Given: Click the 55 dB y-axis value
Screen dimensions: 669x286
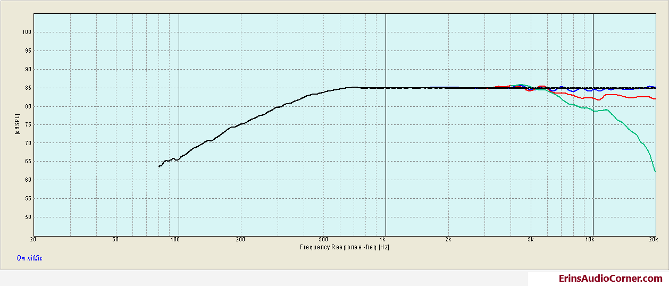Looking at the screenshot, I should pyautogui.click(x=29, y=199).
